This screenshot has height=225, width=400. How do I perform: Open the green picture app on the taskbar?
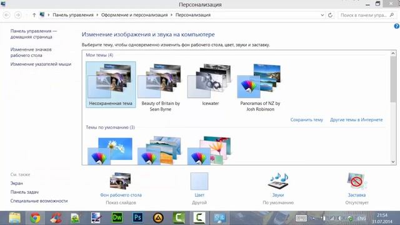76,218
